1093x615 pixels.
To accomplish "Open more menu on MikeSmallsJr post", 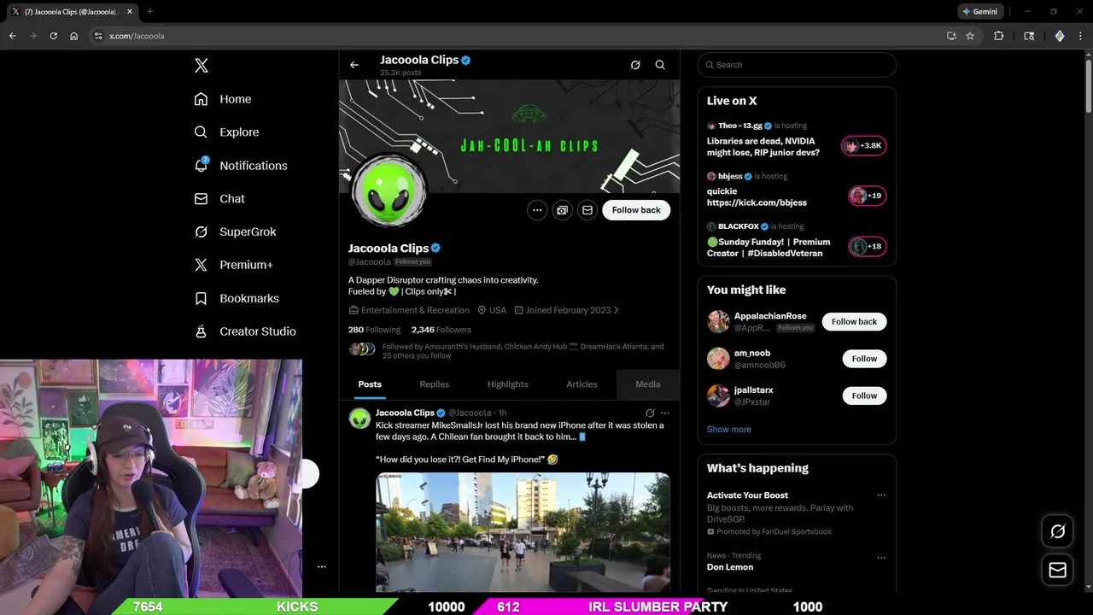I will (665, 413).
